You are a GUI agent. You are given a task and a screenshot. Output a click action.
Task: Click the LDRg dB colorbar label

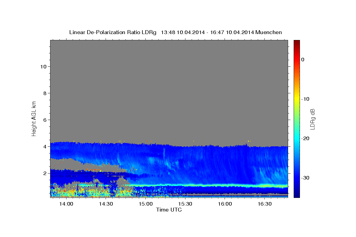[x=312, y=119]
